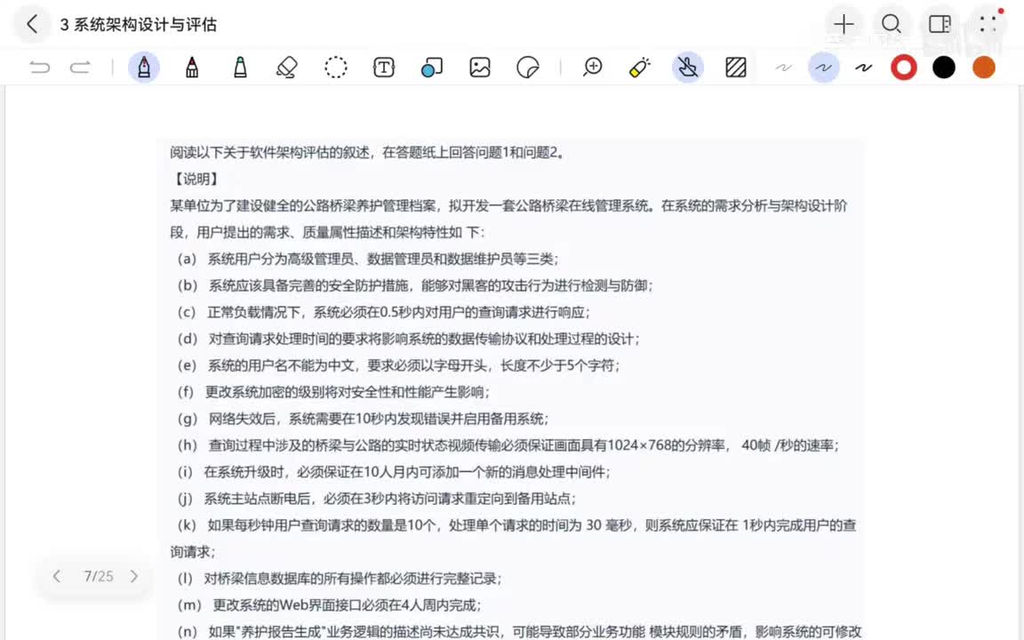The height and width of the screenshot is (640, 1024).
Task: Select the ballpoint pen tool
Action: coord(191,68)
